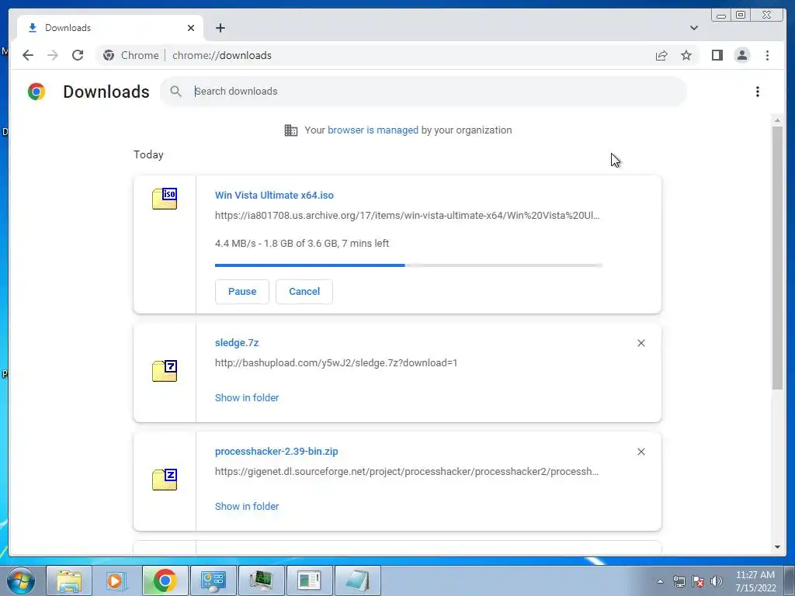Go back using browser back arrow
This screenshot has height=596, width=795.
coord(28,55)
